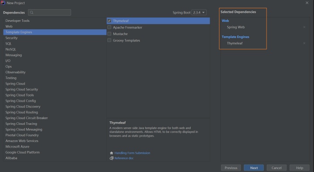Select the Testing category

(x=55, y=78)
